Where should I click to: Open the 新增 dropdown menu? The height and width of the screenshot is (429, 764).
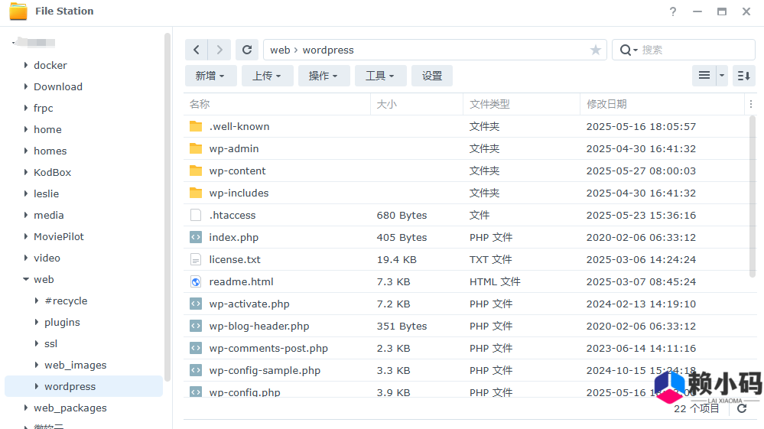click(210, 76)
